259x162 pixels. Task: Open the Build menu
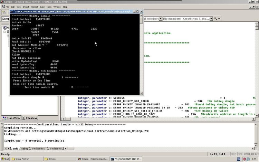point(42,7)
